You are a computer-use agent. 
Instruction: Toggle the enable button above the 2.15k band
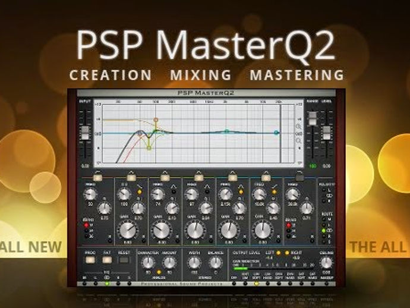(x=232, y=178)
